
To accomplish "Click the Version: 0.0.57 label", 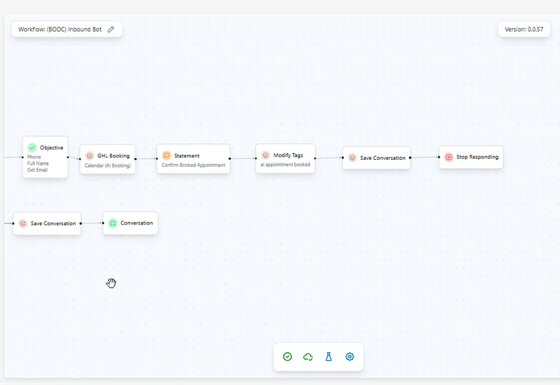I will click(524, 29).
